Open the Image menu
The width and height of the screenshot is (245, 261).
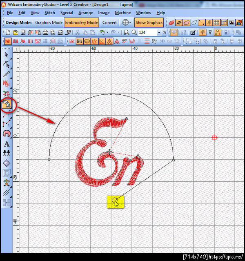[104, 13]
